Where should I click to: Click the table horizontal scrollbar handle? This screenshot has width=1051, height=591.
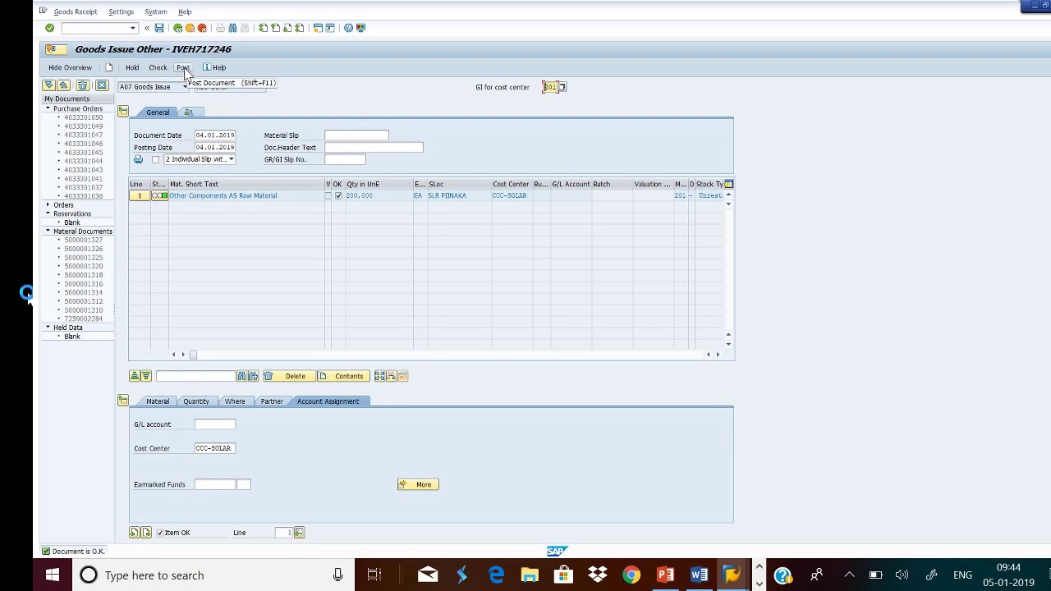point(194,355)
